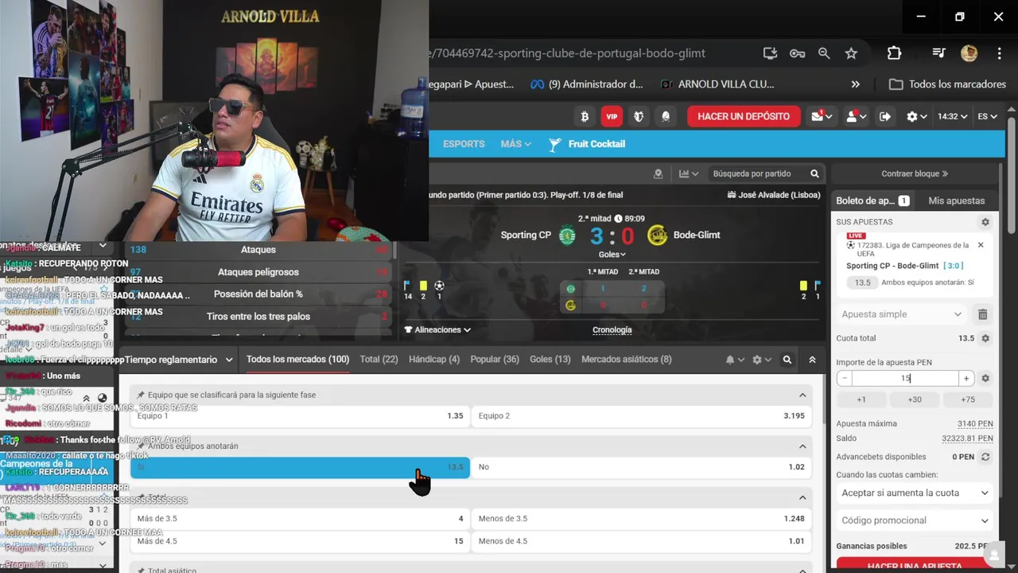Delete all bets with trash icon
This screenshot has height=573, width=1018.
pyautogui.click(x=982, y=314)
